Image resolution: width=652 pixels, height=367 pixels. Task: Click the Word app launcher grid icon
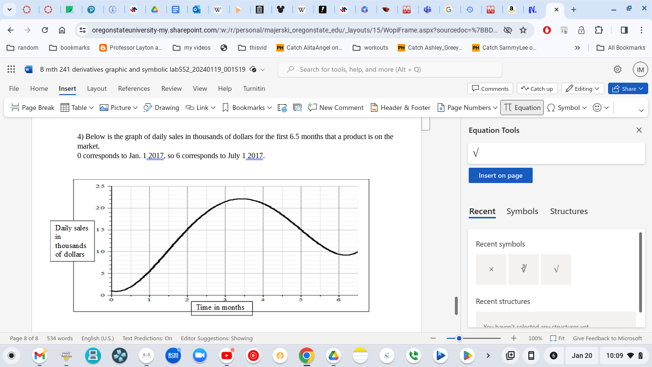(11, 69)
